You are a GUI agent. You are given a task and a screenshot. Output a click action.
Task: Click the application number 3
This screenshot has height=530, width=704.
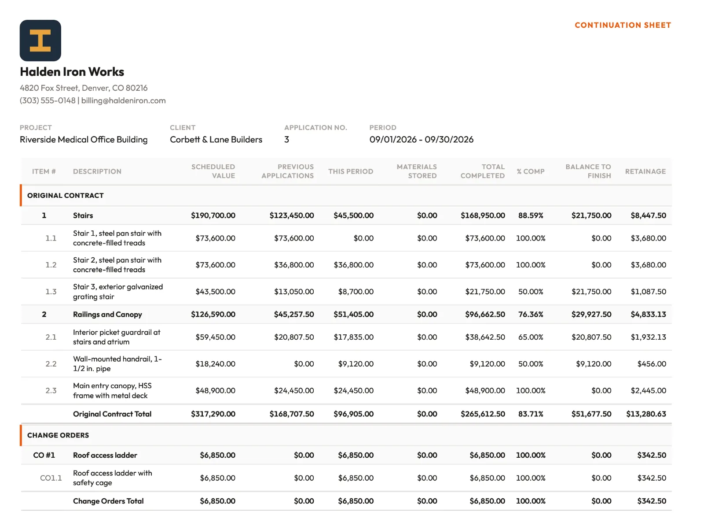[x=287, y=140]
